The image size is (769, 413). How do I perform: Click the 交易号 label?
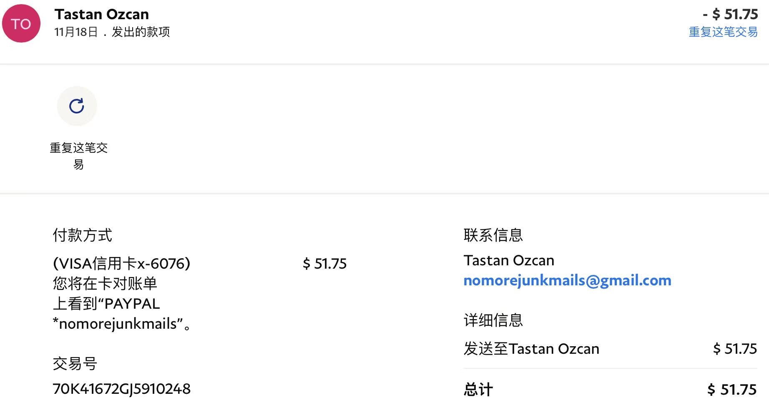pos(75,364)
